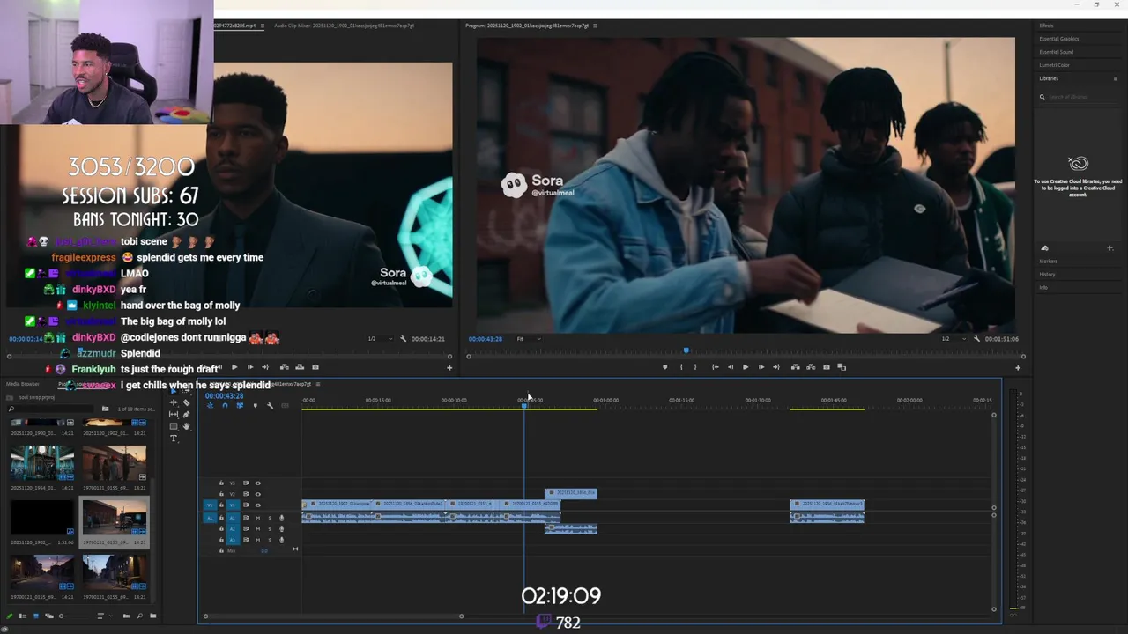Click the Find icon in the Project panel
The image size is (1128, 634).
tap(140, 616)
